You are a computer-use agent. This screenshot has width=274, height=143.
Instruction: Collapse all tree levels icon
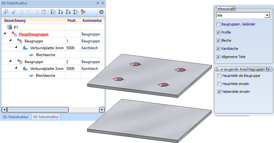pyautogui.click(x=53, y=12)
